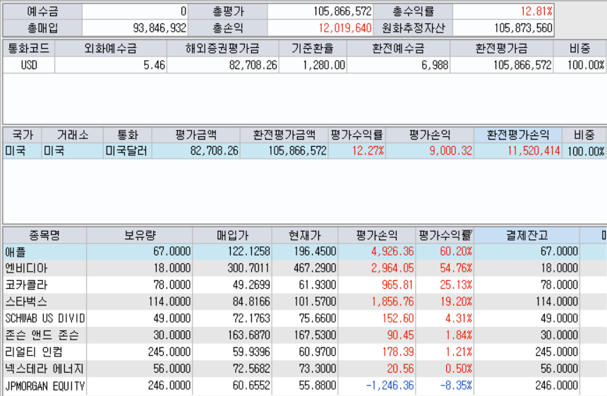Click the 환전평가금 column header
The width and height of the screenshot is (607, 396).
[502, 49]
